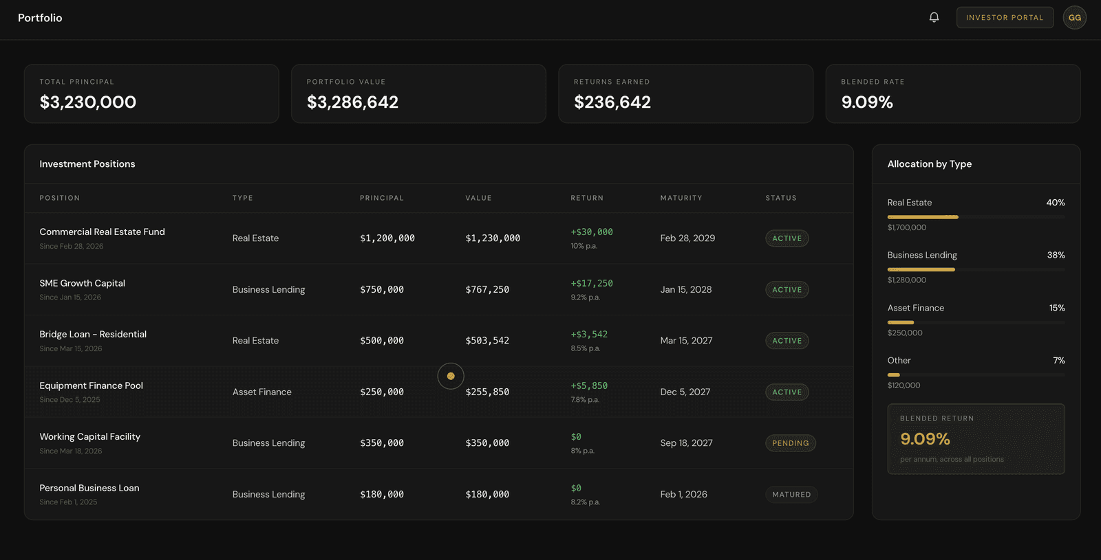Screen dimensions: 1101x560
Task: Select the Blended Rate summary card
Action: tap(953, 94)
